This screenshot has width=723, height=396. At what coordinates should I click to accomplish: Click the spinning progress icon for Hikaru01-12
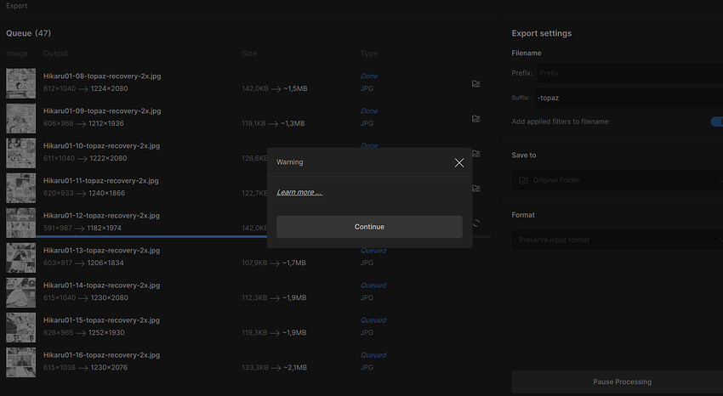point(475,223)
